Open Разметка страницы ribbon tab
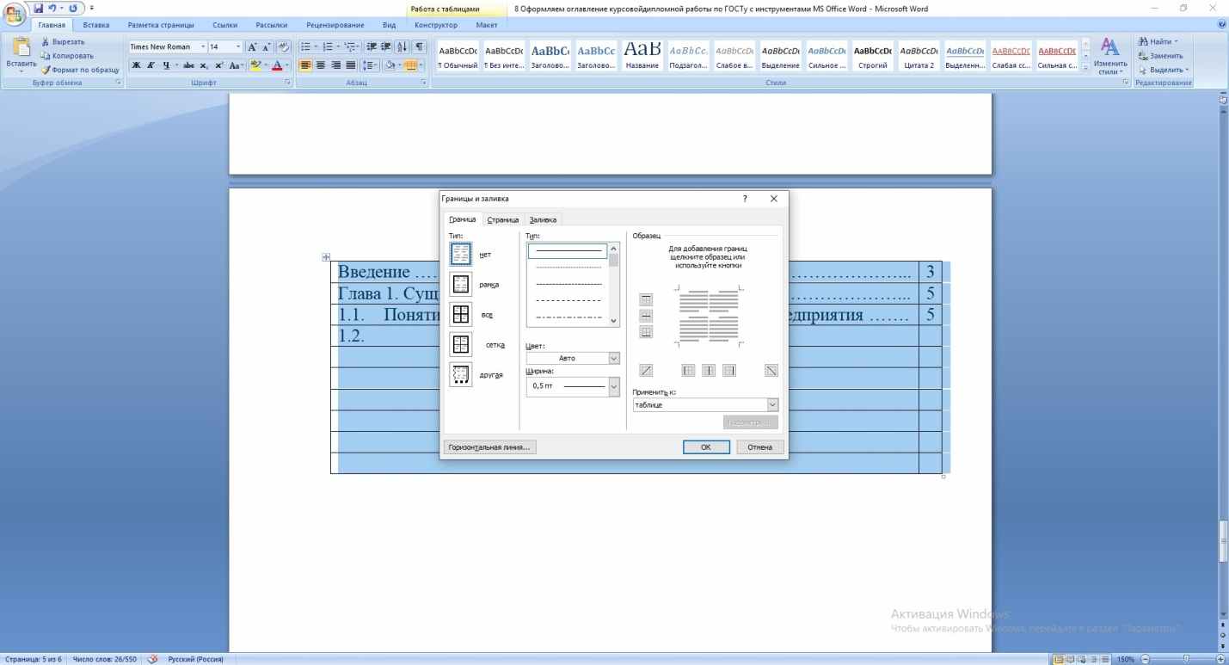The width and height of the screenshot is (1229, 665). [x=161, y=25]
